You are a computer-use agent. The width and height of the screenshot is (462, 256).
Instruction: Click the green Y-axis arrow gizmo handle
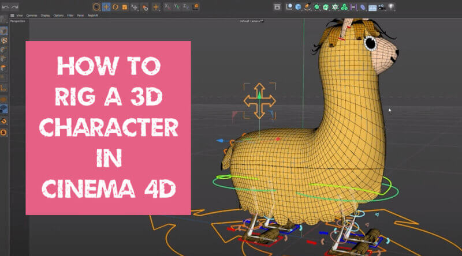pyautogui.click(x=260, y=88)
